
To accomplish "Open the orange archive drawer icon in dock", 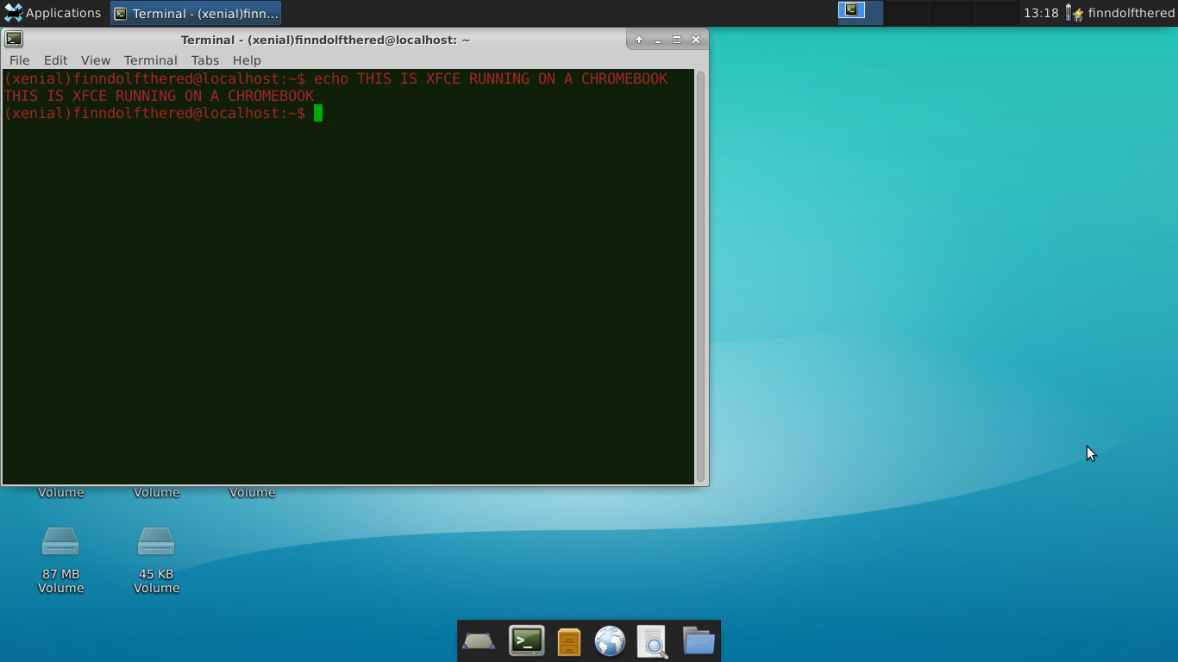I will (568, 640).
